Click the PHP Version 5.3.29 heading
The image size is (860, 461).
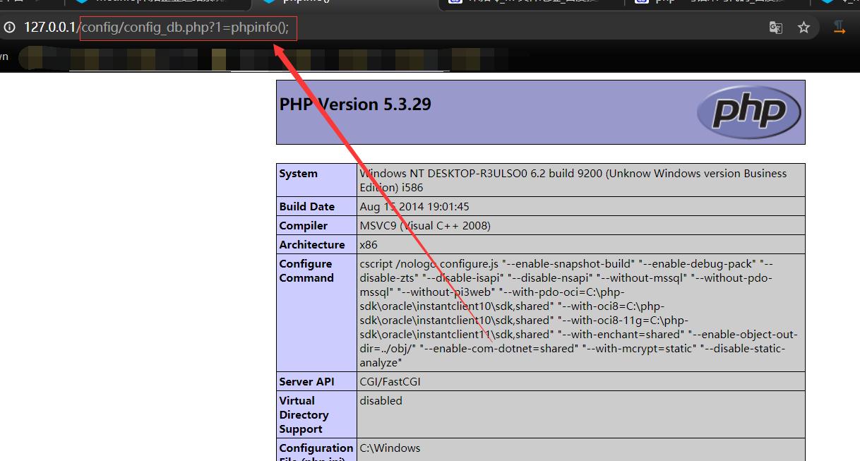point(355,104)
